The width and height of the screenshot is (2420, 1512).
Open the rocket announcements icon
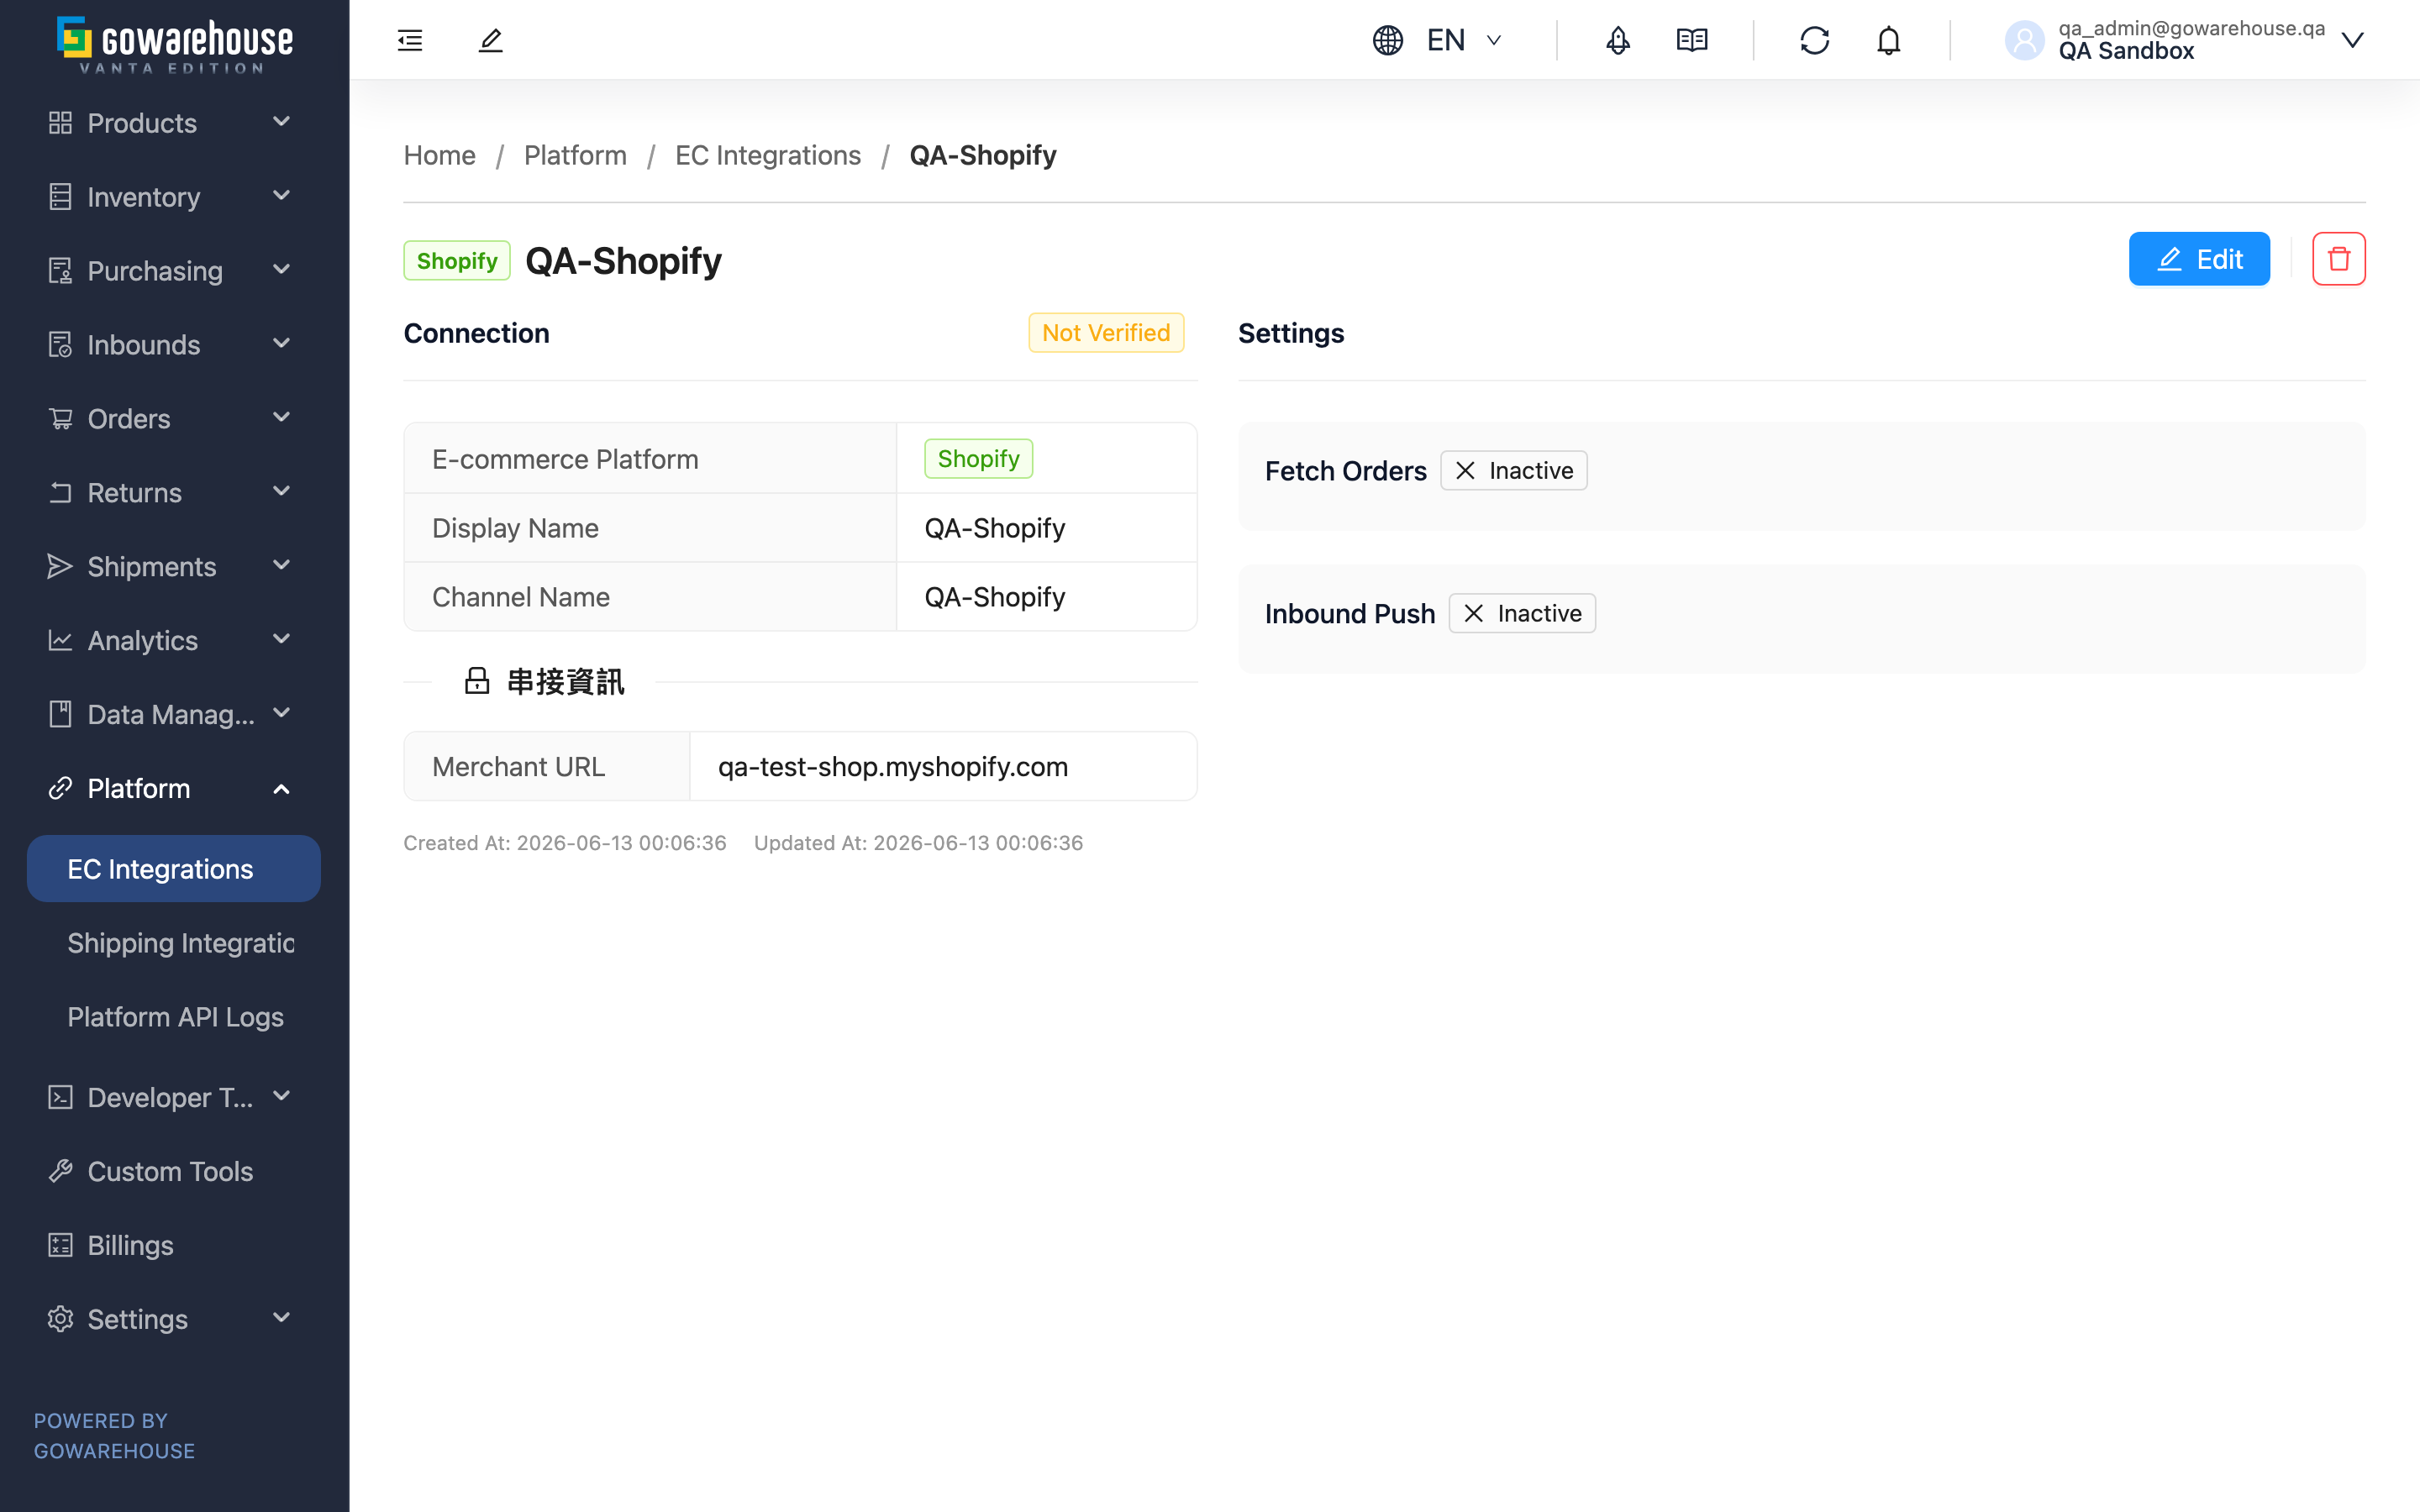tap(1618, 40)
